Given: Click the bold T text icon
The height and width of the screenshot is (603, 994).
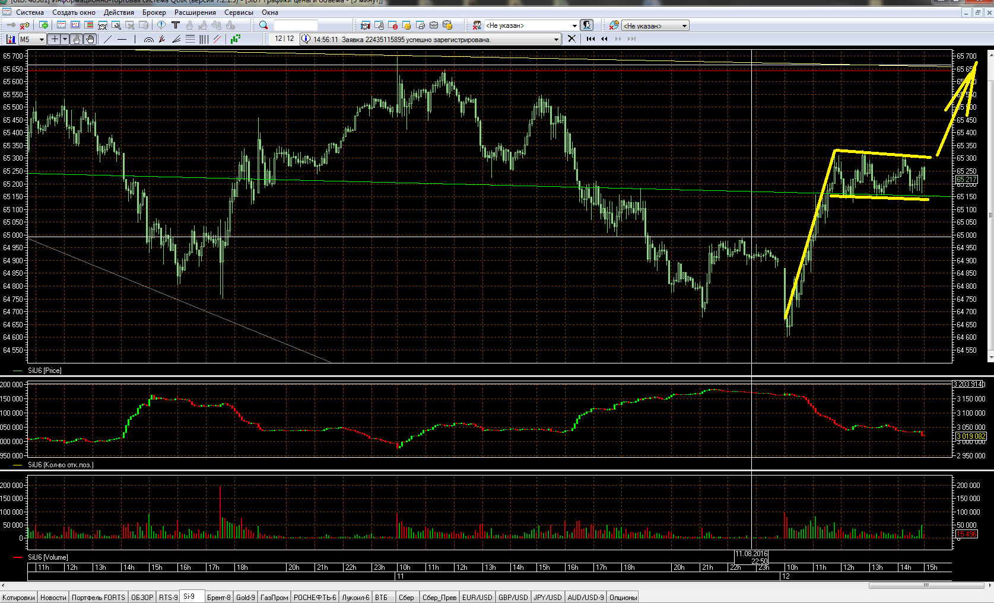Looking at the screenshot, I should 175,25.
